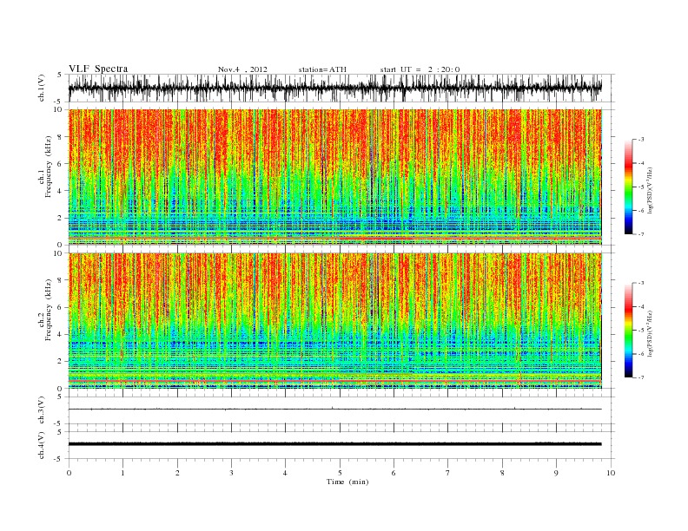Screen dimensions: 688x531
Task: Click the '4' tick on time axis
Action: pos(285,473)
